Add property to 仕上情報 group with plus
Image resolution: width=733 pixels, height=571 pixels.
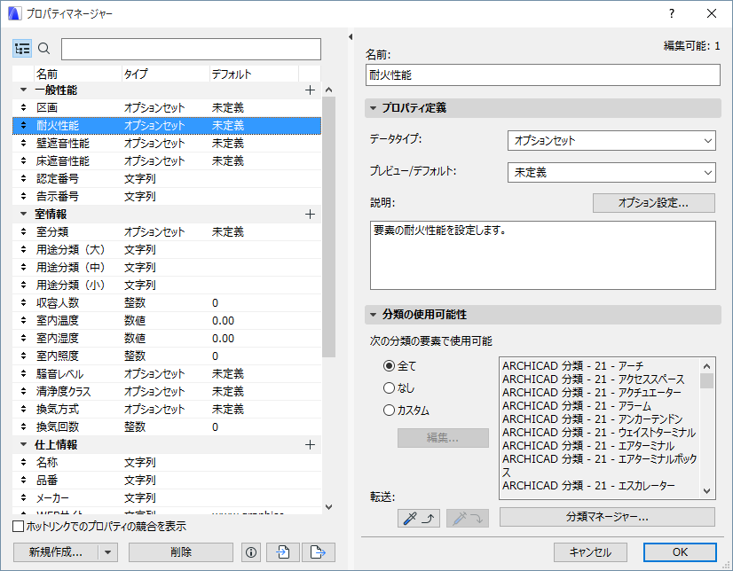coord(310,445)
